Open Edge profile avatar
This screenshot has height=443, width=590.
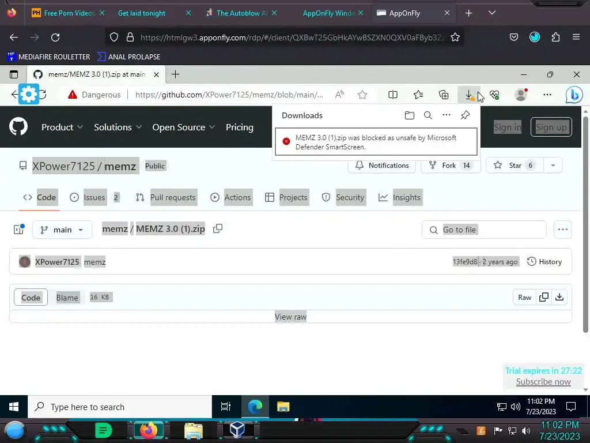tap(521, 95)
